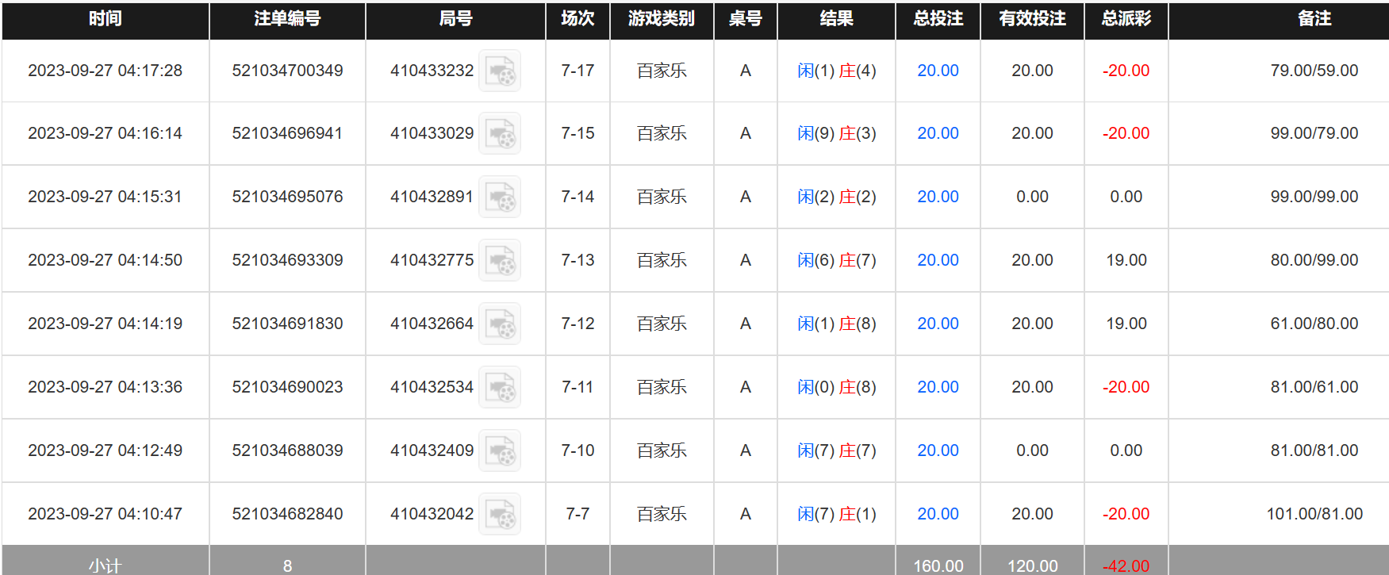1389x575 pixels.
Task: Select the 总派彩 column header
Action: [1126, 19]
